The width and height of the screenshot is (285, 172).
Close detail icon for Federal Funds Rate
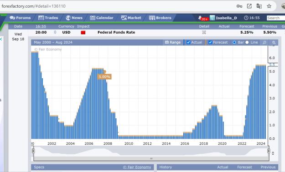click(204, 32)
